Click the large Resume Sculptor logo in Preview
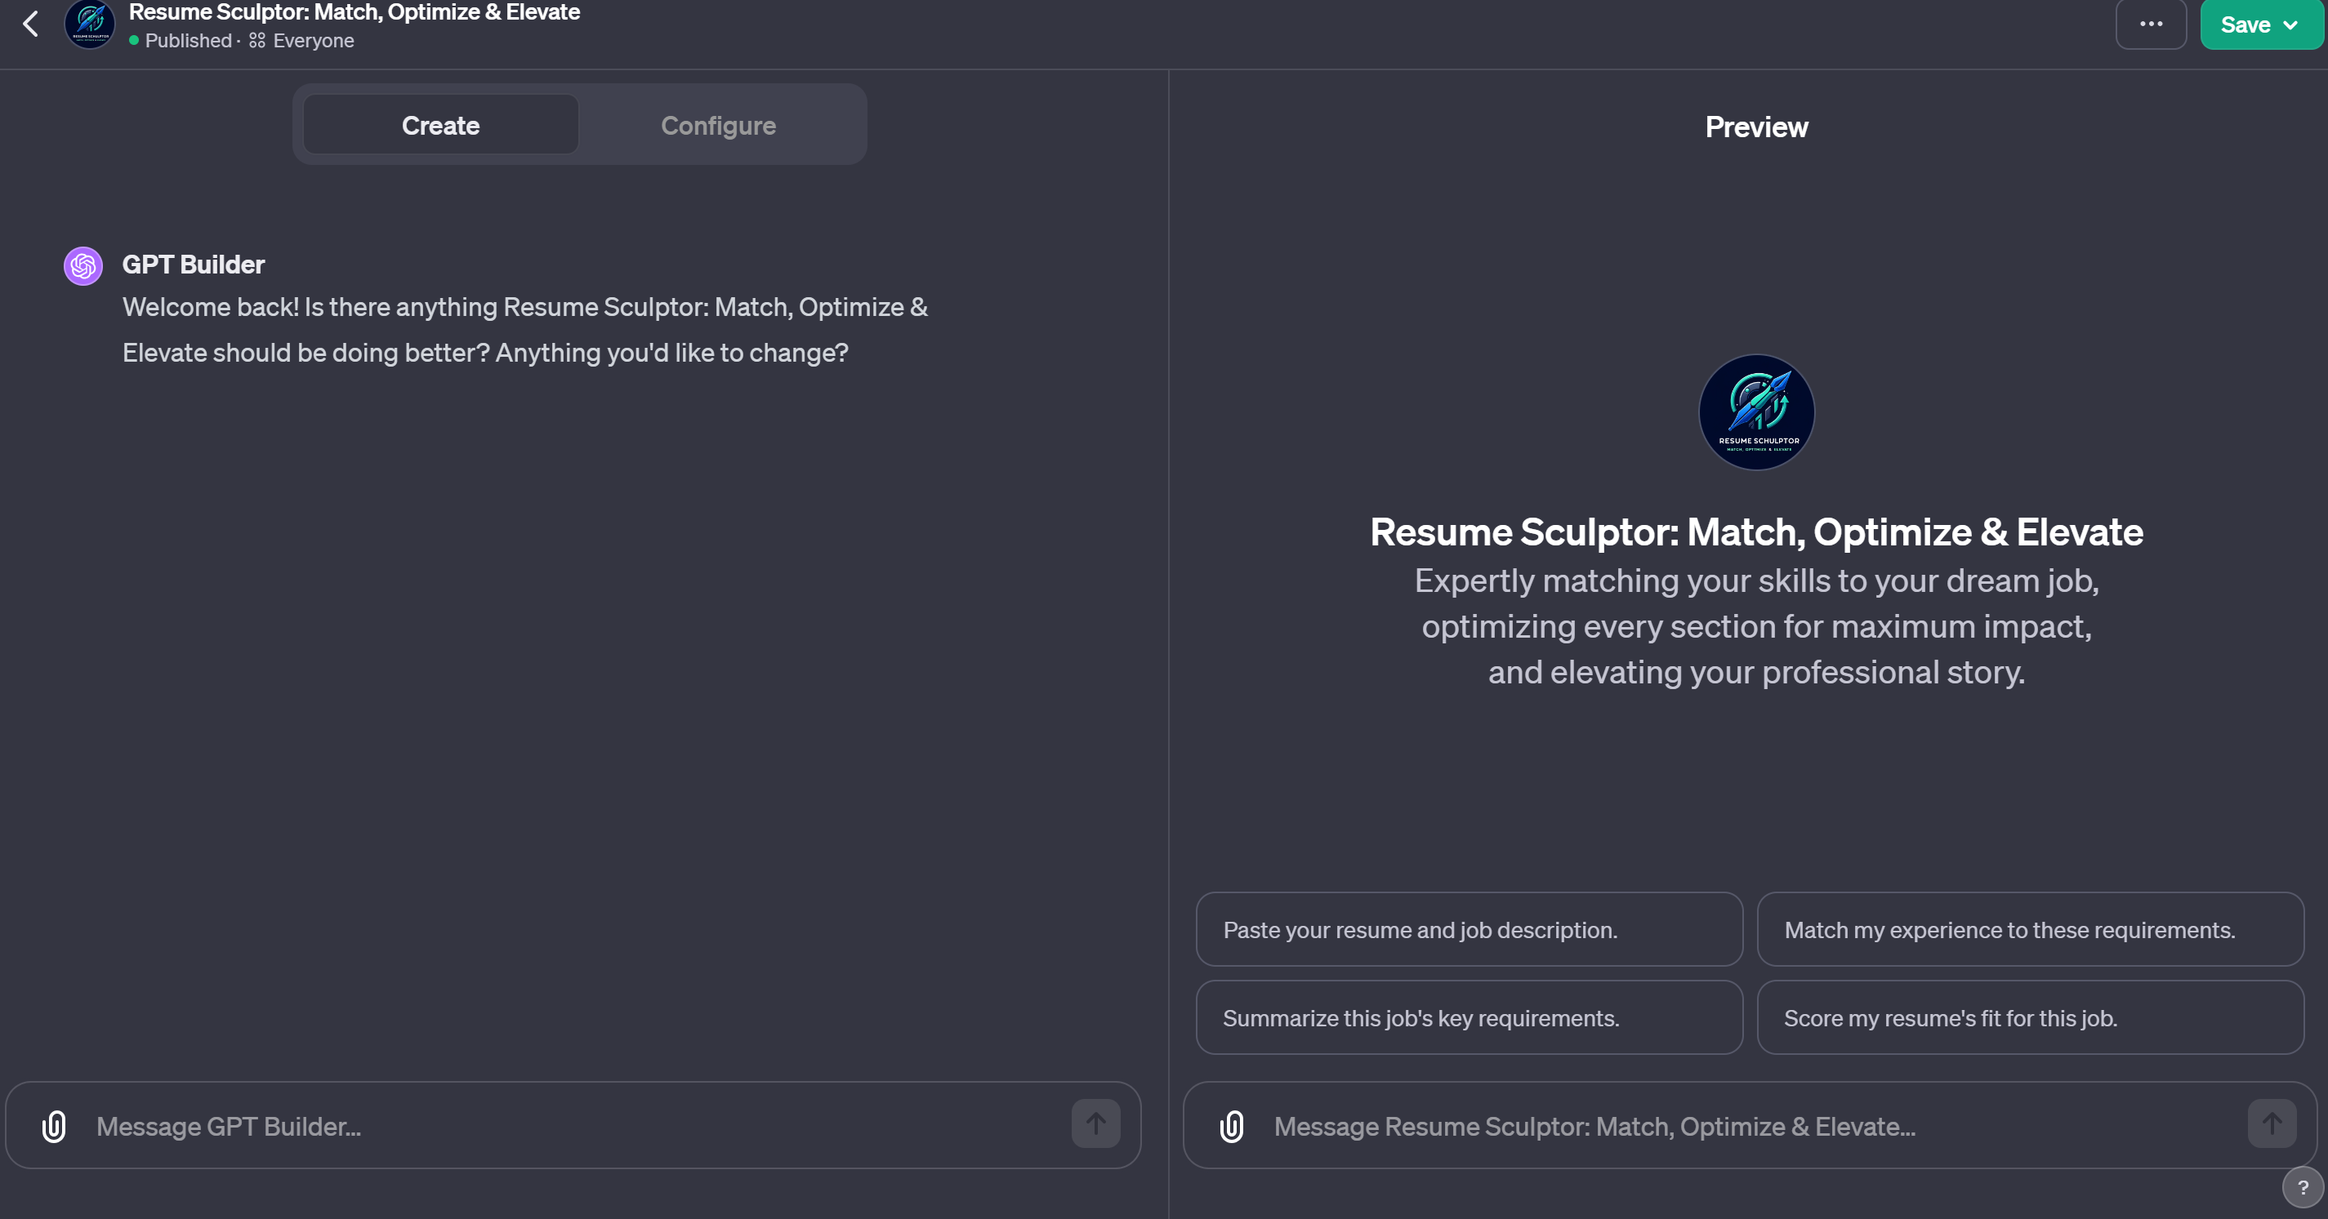 pyautogui.click(x=1756, y=412)
